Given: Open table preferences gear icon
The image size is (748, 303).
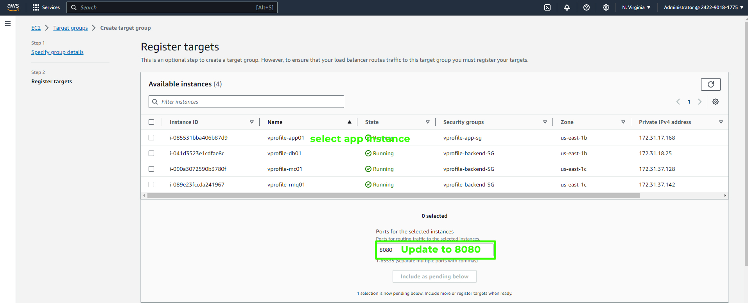Looking at the screenshot, I should click(716, 102).
